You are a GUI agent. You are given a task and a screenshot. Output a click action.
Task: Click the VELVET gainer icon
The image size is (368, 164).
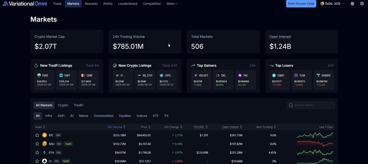pos(196,75)
